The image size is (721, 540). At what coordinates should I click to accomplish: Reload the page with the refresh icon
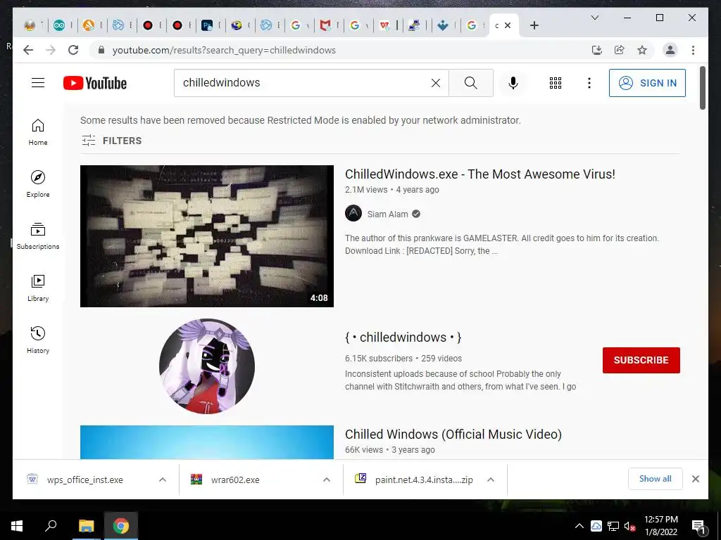[x=73, y=50]
